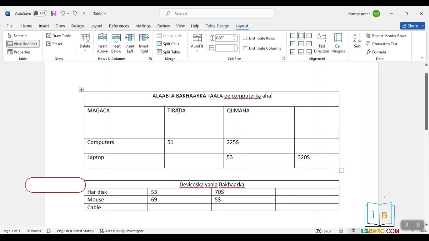The height and width of the screenshot is (241, 429).
Task: Click Split Table
Action: pyautogui.click(x=169, y=52)
